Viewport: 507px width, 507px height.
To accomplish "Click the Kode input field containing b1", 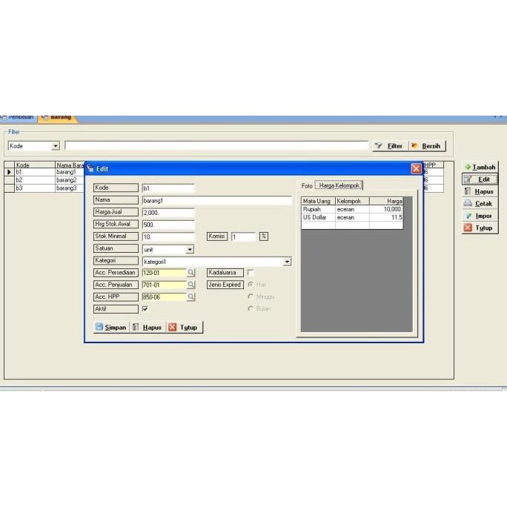I will pos(168,188).
